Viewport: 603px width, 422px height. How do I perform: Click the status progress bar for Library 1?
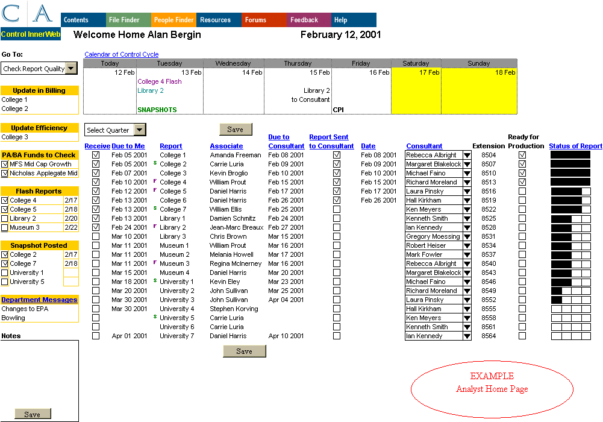tap(570, 218)
